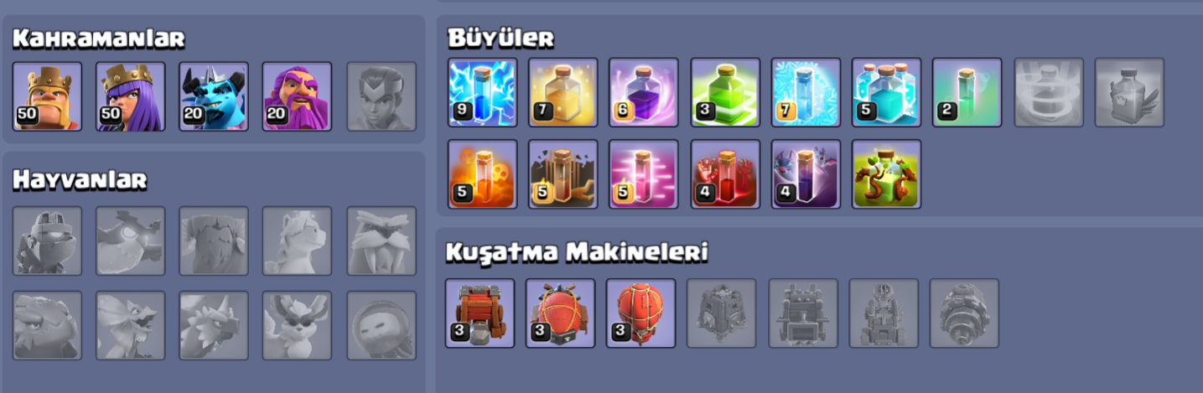Select the green Jump spell icon
Viewport: 1203px width, 393px height.
coord(725,92)
